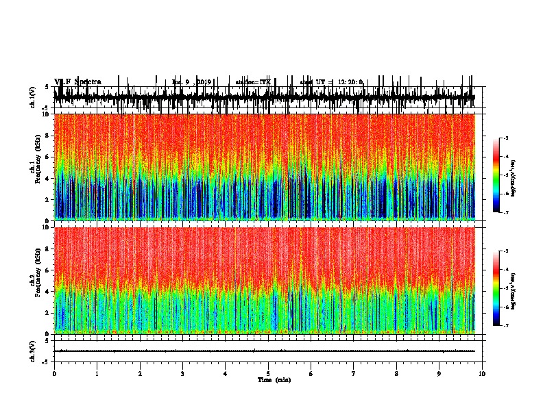The width and height of the screenshot is (543, 419).
Task: Click the '2' kHz tick on ch.1 spectrogram
Action: 48,199
